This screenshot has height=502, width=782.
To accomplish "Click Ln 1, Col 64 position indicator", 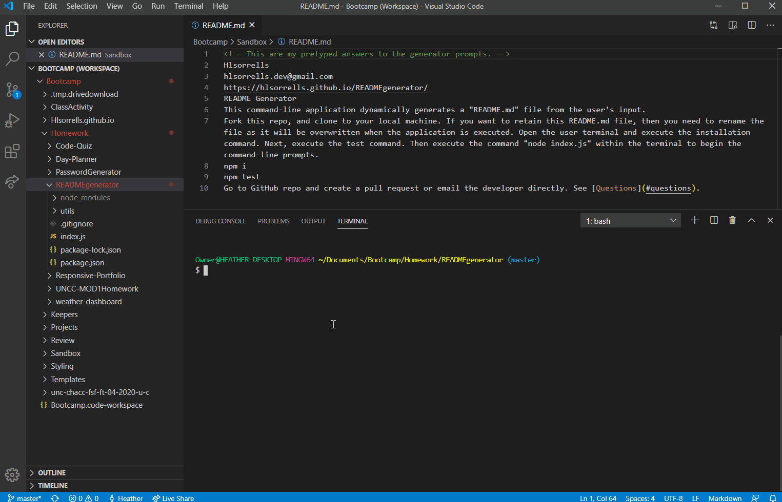I will click(x=598, y=498).
